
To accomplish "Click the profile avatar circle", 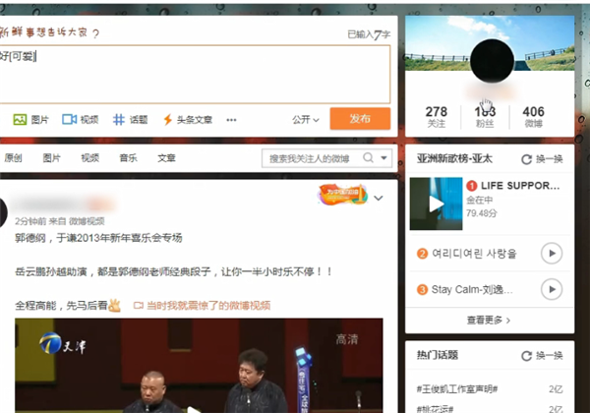I will click(492, 61).
